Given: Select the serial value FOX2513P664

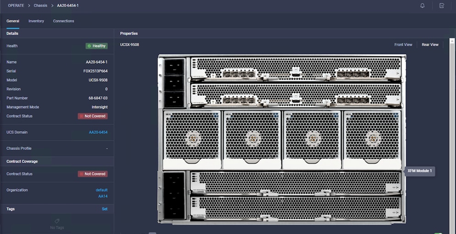Looking at the screenshot, I should (95, 71).
